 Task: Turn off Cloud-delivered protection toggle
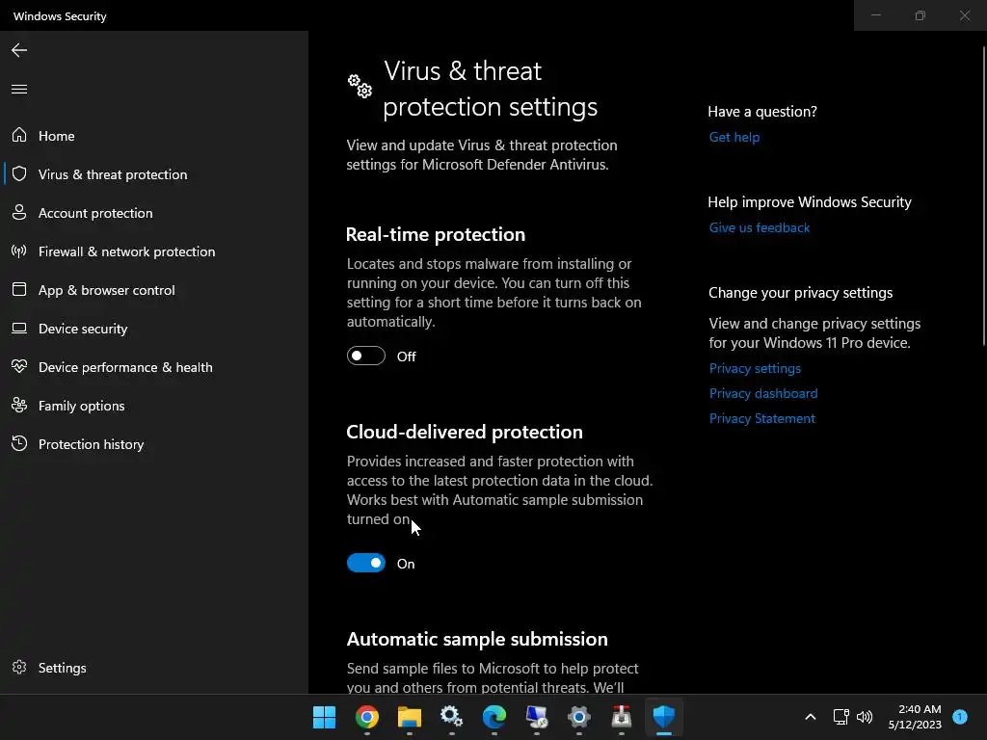[365, 563]
